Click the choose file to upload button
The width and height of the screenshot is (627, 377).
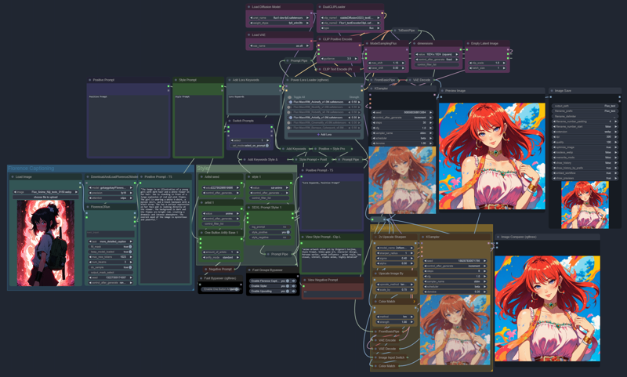pyautogui.click(x=46, y=197)
